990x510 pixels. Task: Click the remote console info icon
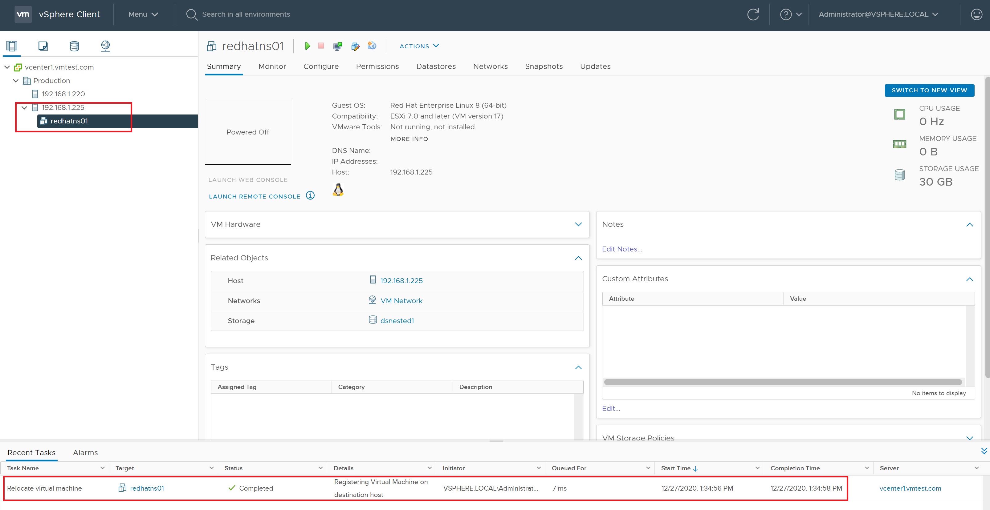point(310,195)
